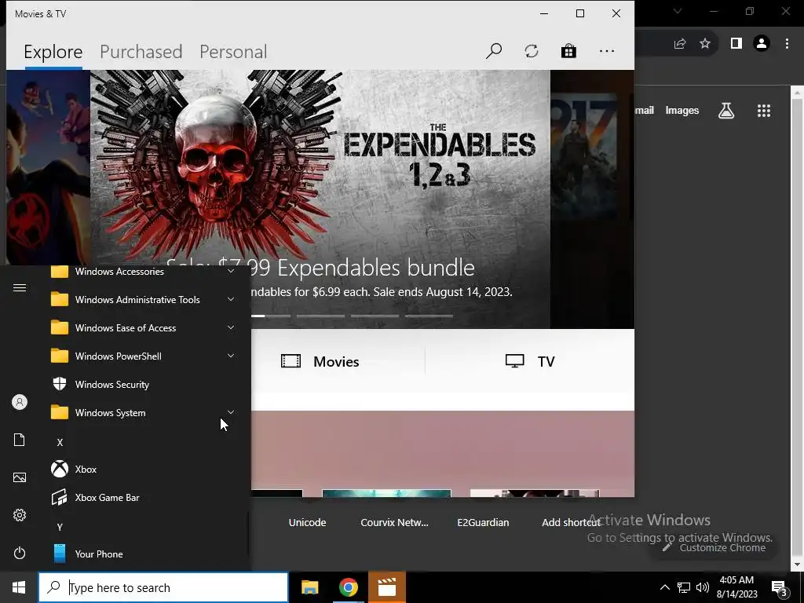Viewport: 804px width, 603px height.
Task: Open the Images link in Chrome
Action: (x=682, y=110)
